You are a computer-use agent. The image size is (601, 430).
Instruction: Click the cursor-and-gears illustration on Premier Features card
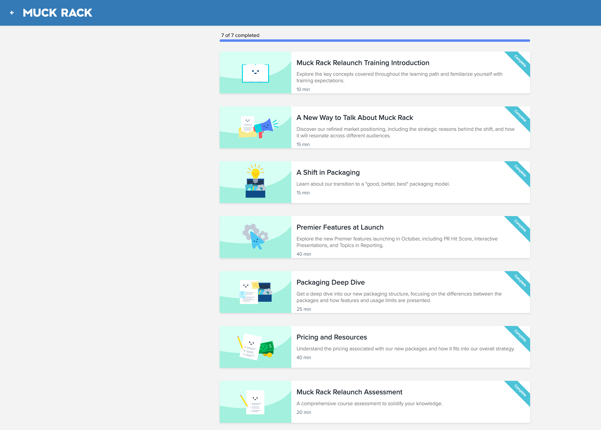coord(255,237)
